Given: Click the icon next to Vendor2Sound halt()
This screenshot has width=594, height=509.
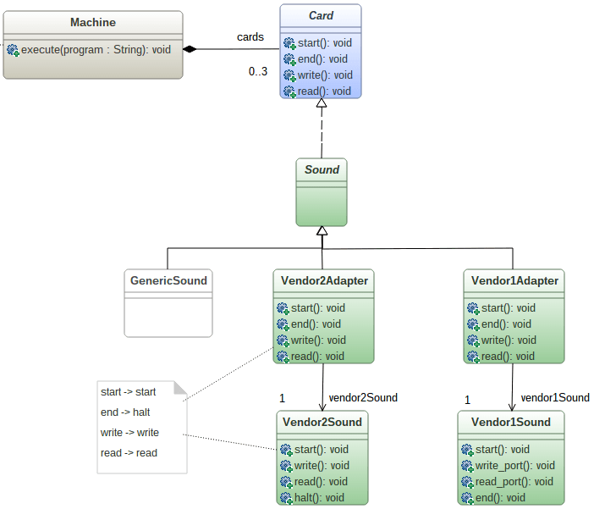Looking at the screenshot, I should point(284,498).
